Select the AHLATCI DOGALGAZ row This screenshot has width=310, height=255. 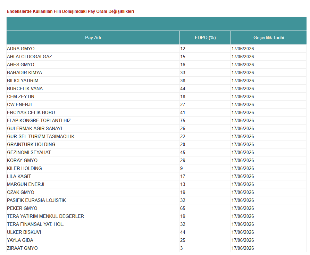(x=156, y=57)
